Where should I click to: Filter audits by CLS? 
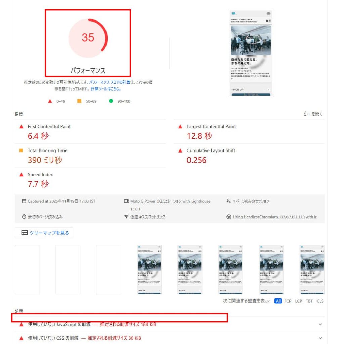(320, 301)
